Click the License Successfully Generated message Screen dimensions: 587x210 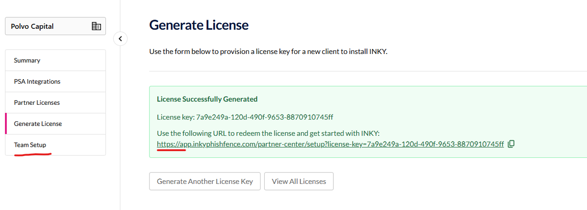coord(207,99)
